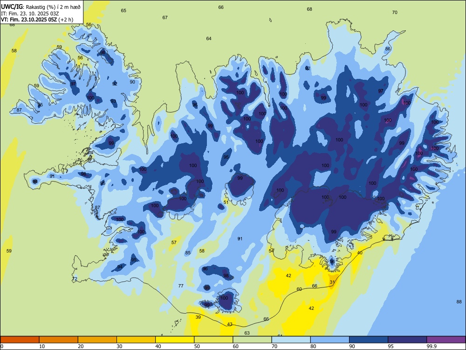Screen dimensions: 466x350
Task: Click the title line 'UWC/IG: Rakastig (%) í 2 m hæð'
Action: [41, 7]
